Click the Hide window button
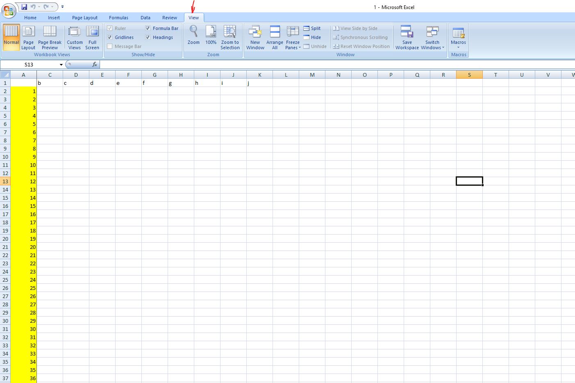The width and height of the screenshot is (575, 383). point(312,37)
